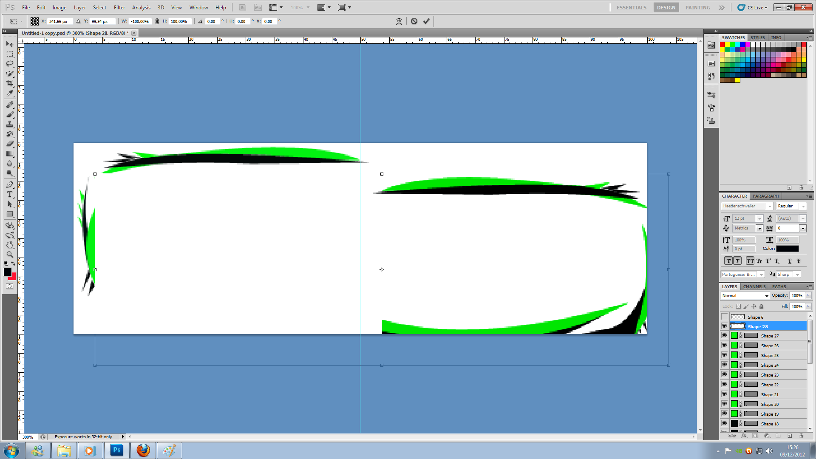Commit the transform with checkmark
This screenshot has width=816, height=459.
point(426,21)
